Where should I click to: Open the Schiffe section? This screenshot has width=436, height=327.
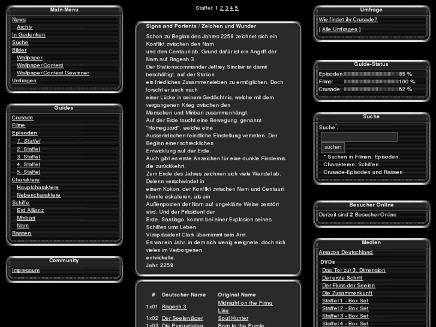click(21, 203)
